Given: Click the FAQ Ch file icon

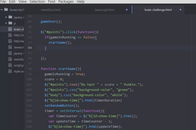Looking at the screenshot, I should (x=10, y=35).
